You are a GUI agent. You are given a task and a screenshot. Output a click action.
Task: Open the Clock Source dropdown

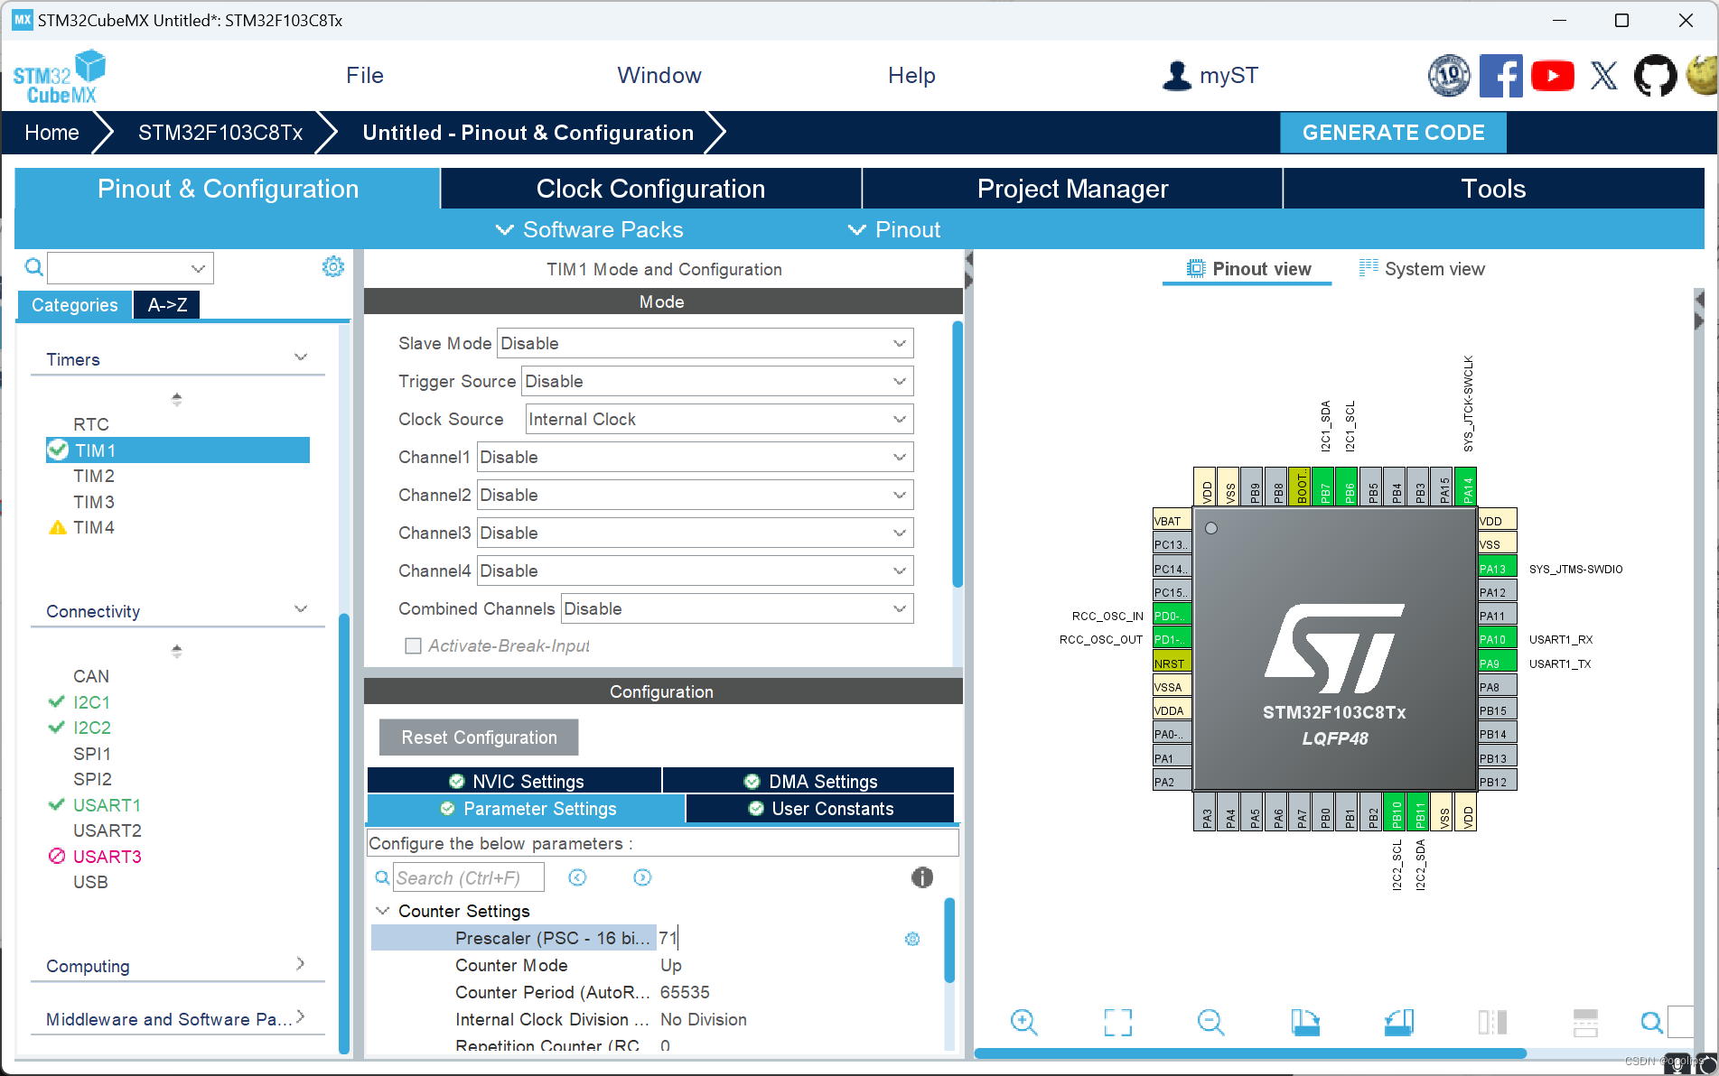tap(719, 419)
